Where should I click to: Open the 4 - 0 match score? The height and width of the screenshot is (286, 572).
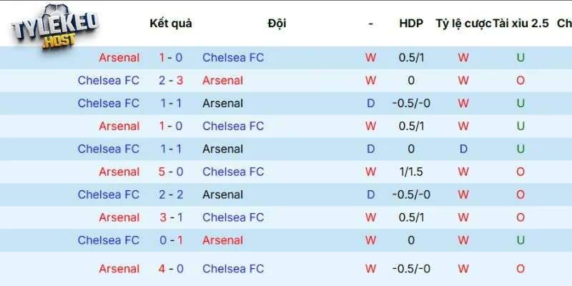pyautogui.click(x=171, y=269)
